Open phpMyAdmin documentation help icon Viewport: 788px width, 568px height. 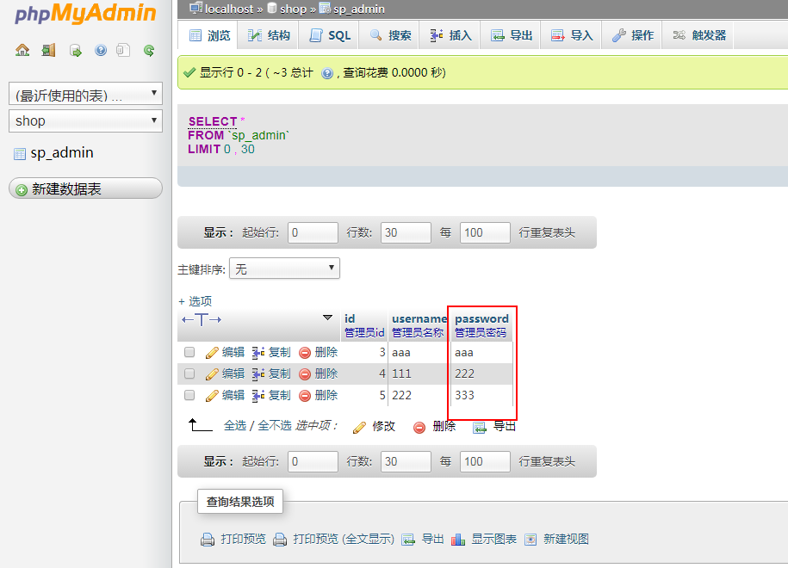(101, 50)
